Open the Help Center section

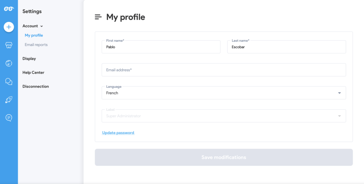(x=33, y=72)
